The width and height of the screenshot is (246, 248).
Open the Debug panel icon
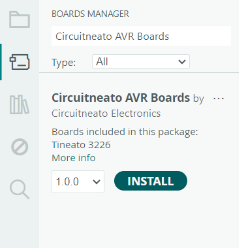pyautogui.click(x=20, y=147)
